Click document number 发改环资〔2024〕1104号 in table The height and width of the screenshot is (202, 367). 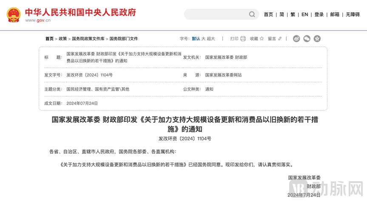click(89, 75)
